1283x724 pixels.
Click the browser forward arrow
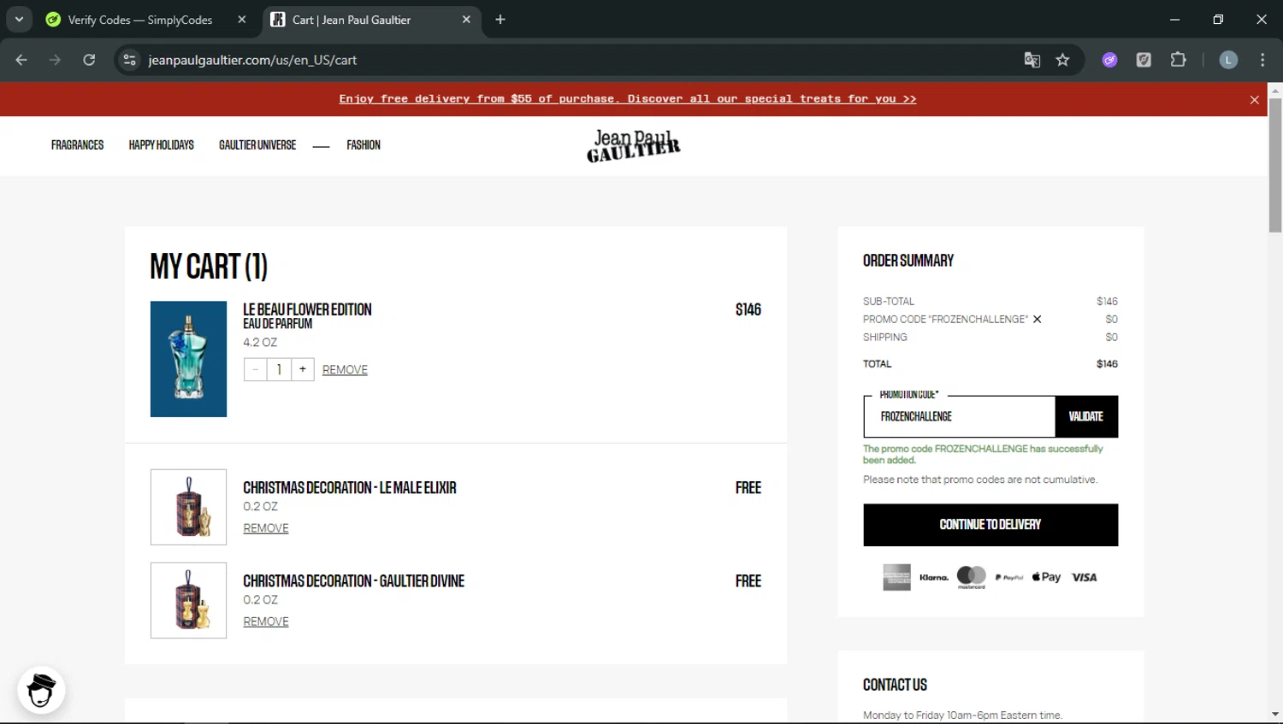tap(55, 60)
